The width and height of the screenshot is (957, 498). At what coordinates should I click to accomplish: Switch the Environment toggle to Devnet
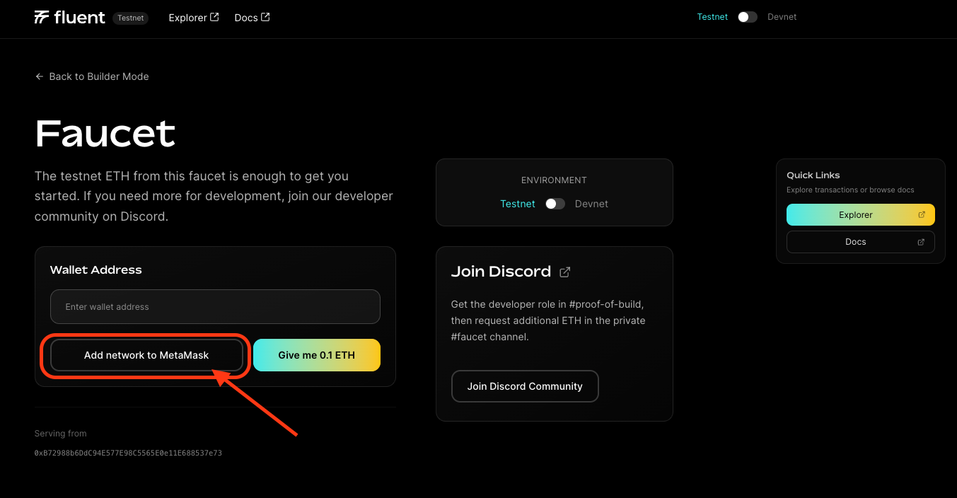point(591,204)
